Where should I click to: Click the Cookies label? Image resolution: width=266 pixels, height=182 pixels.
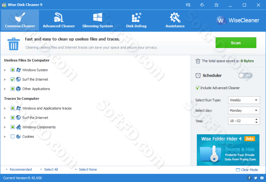coord(28,136)
